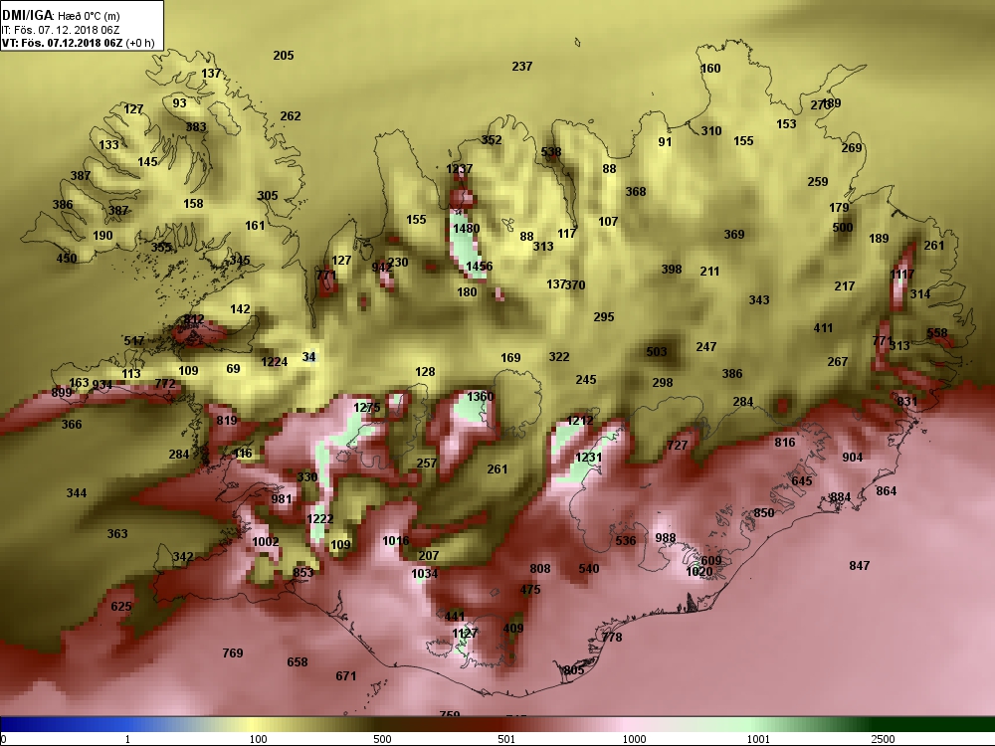Click the map value '1117'

pyautogui.click(x=901, y=275)
